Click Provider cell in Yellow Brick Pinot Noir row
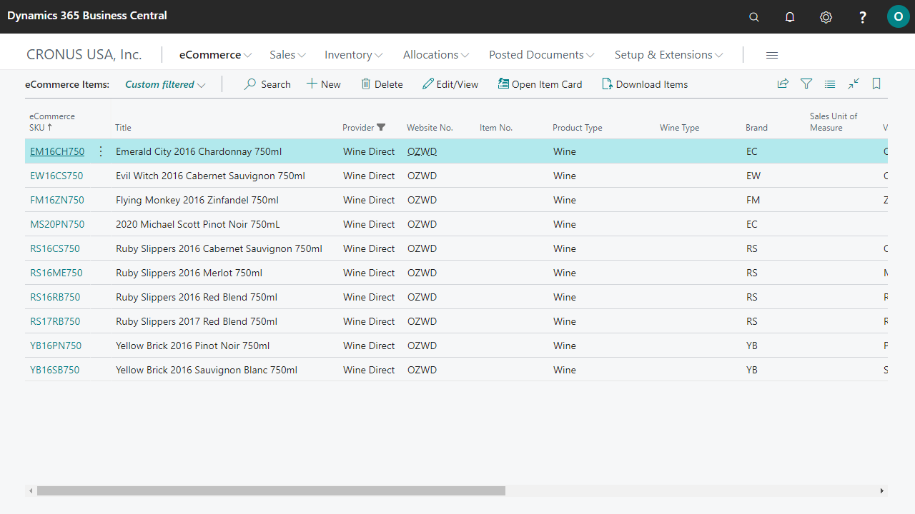This screenshot has width=915, height=514. [369, 346]
